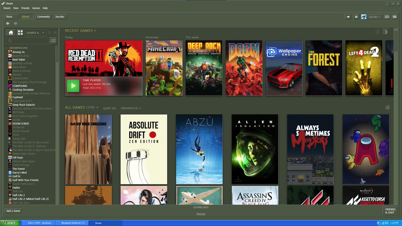Open Friends & Chat
The image size is (402, 226).
pos(390,211)
